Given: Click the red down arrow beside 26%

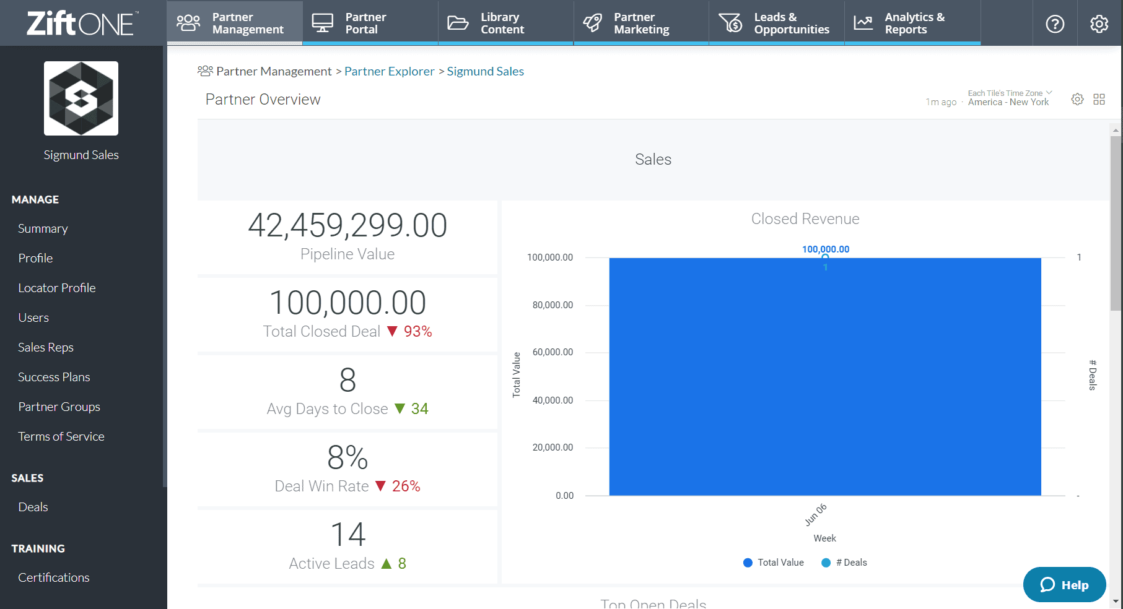Looking at the screenshot, I should click(380, 486).
